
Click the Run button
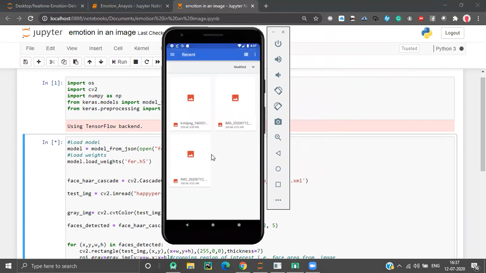pos(119,62)
